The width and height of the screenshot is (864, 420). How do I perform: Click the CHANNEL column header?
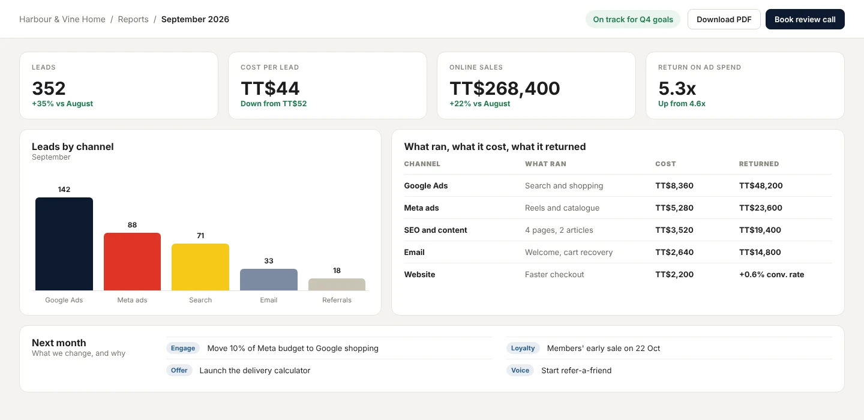pos(422,164)
